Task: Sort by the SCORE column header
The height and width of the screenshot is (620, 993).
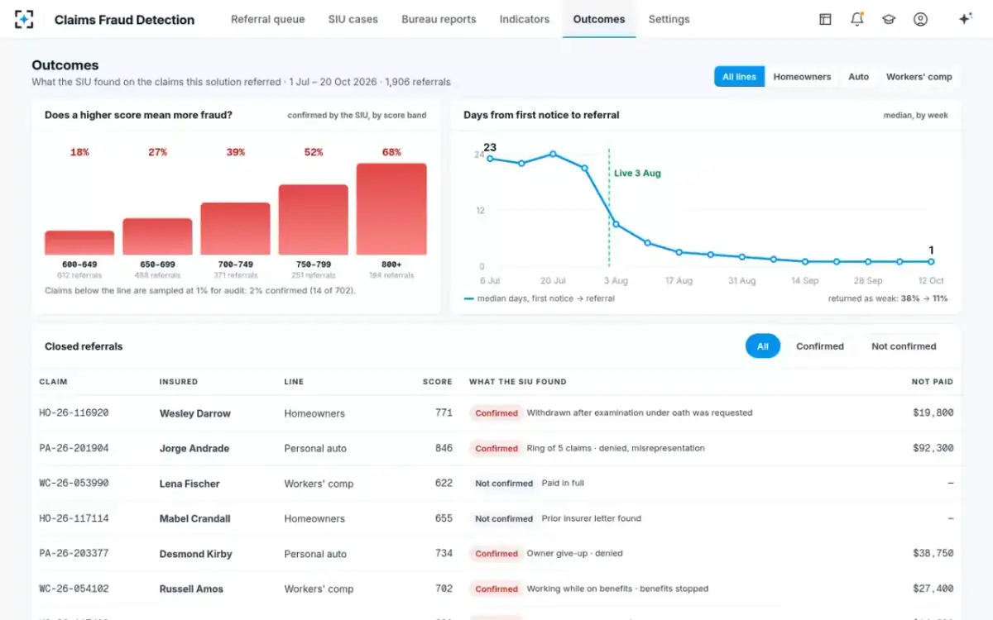Action: (438, 382)
